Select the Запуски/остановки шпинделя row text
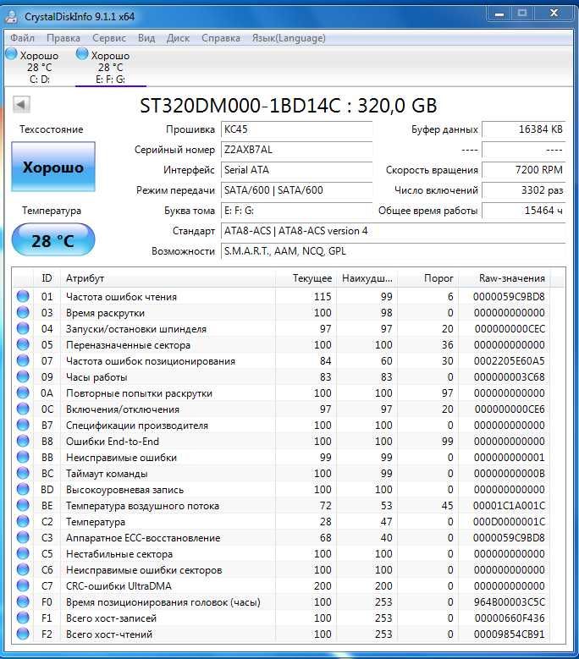The image size is (579, 659). tap(136, 329)
